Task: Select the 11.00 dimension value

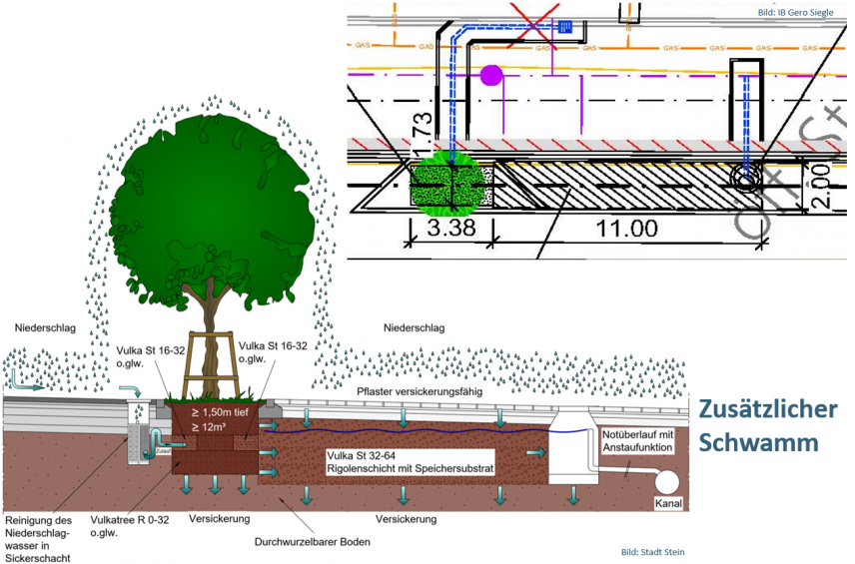Action: click(626, 229)
